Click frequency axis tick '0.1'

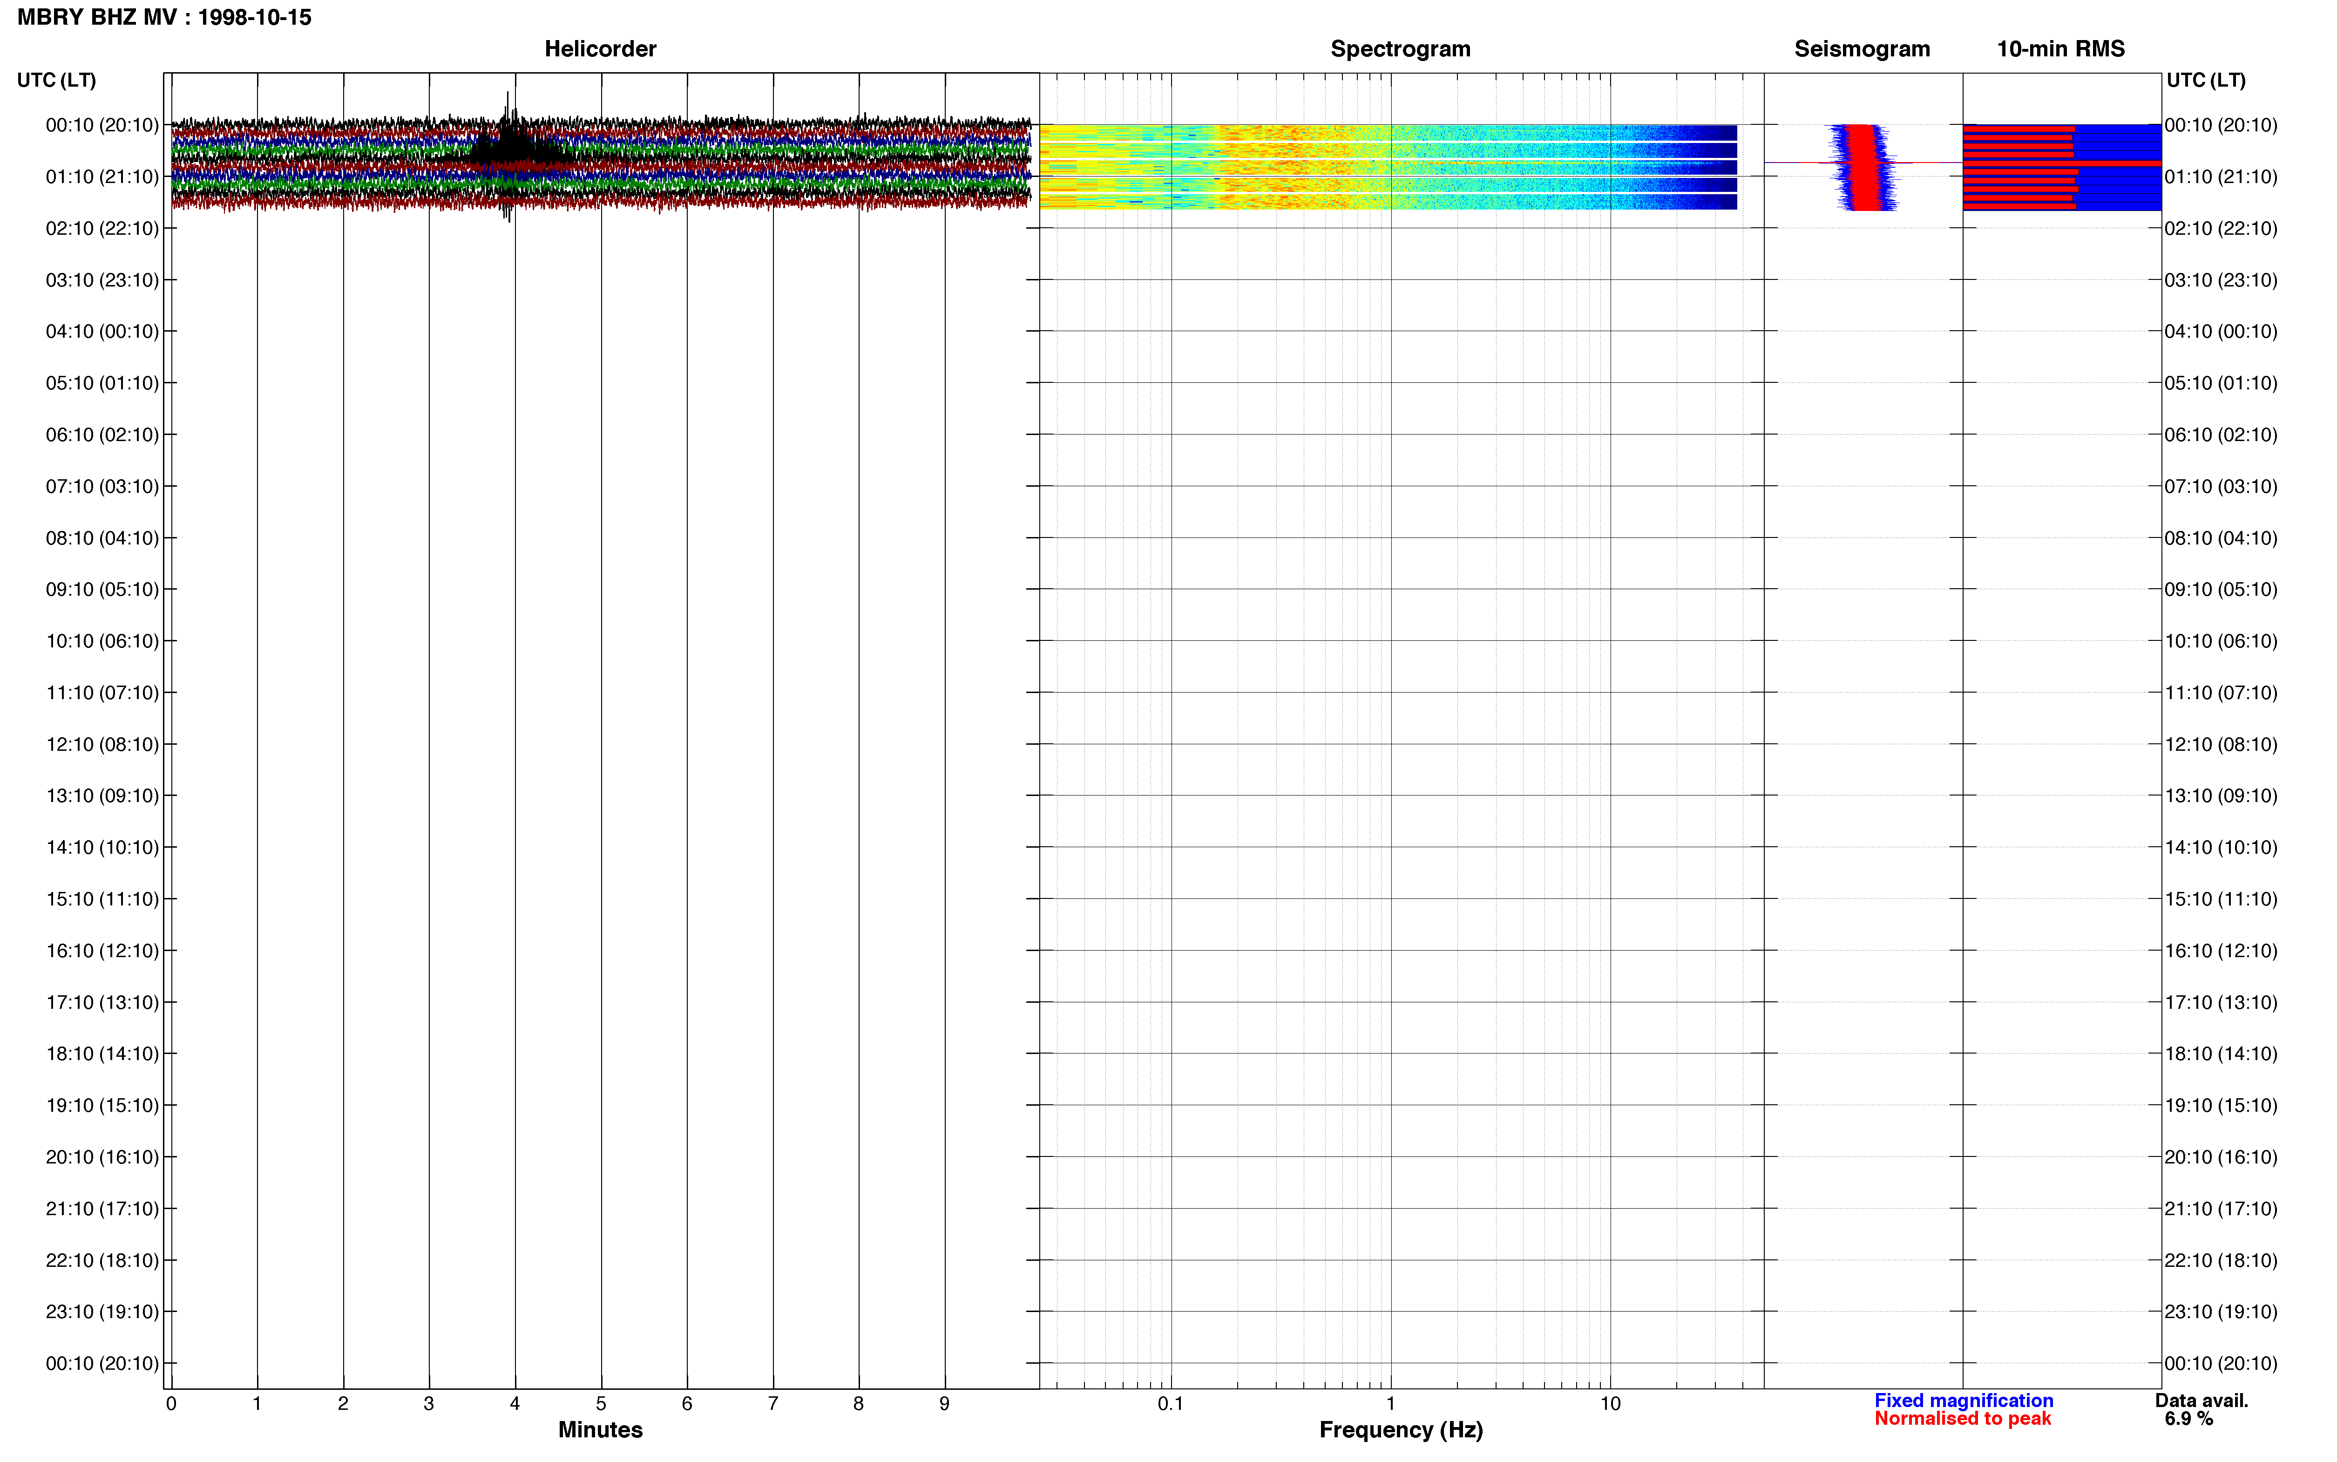tap(1171, 1404)
